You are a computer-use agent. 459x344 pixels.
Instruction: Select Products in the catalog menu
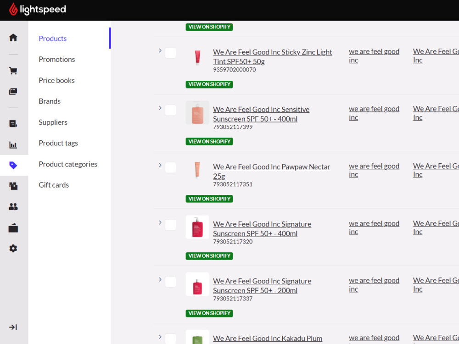coord(53,39)
